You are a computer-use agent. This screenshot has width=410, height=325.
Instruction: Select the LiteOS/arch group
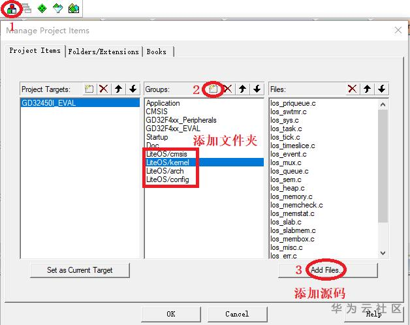[204, 171]
